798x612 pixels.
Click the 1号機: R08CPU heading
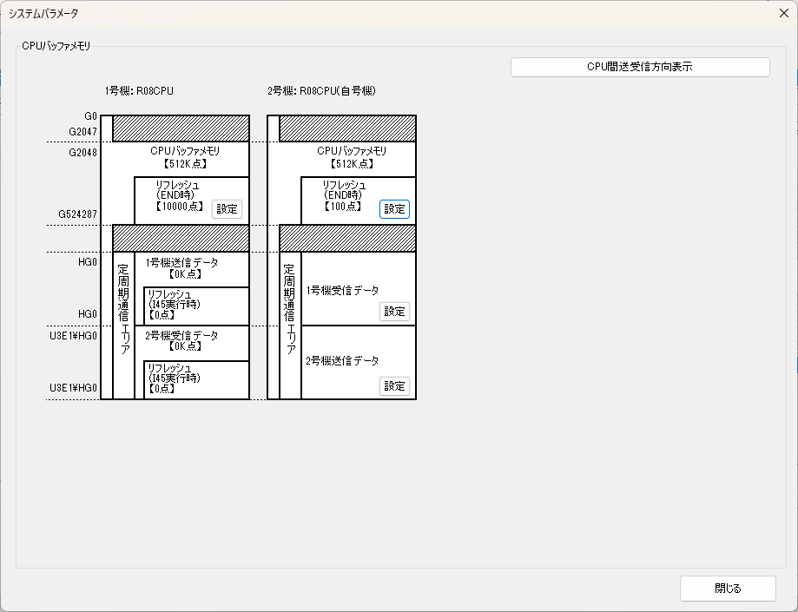(137, 90)
